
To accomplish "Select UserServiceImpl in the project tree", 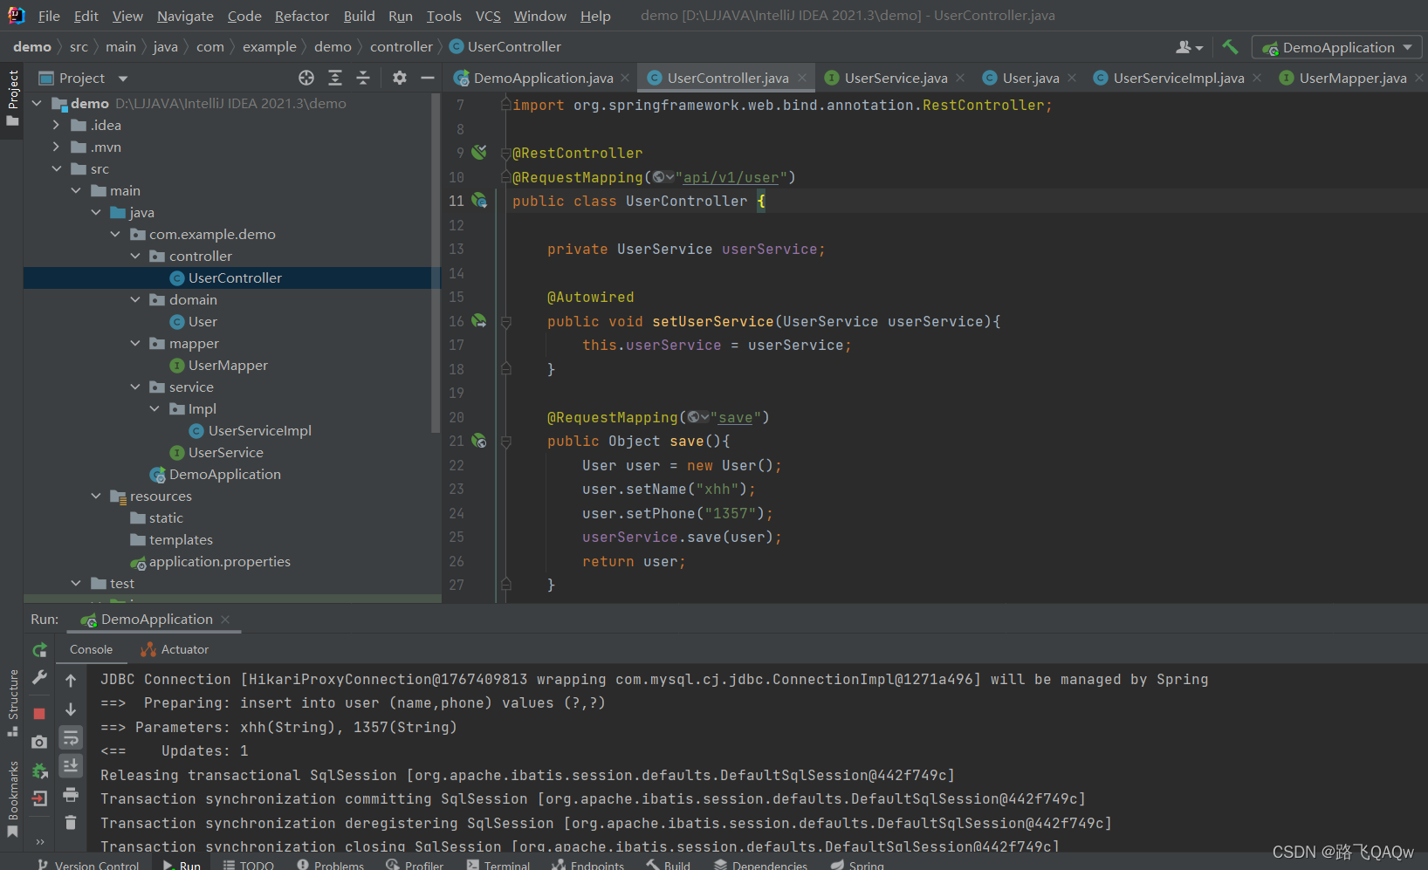I will tap(259, 430).
